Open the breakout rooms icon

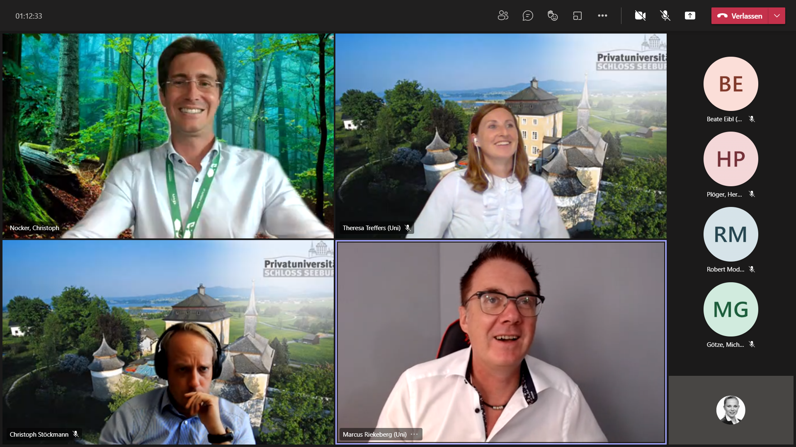click(x=578, y=16)
